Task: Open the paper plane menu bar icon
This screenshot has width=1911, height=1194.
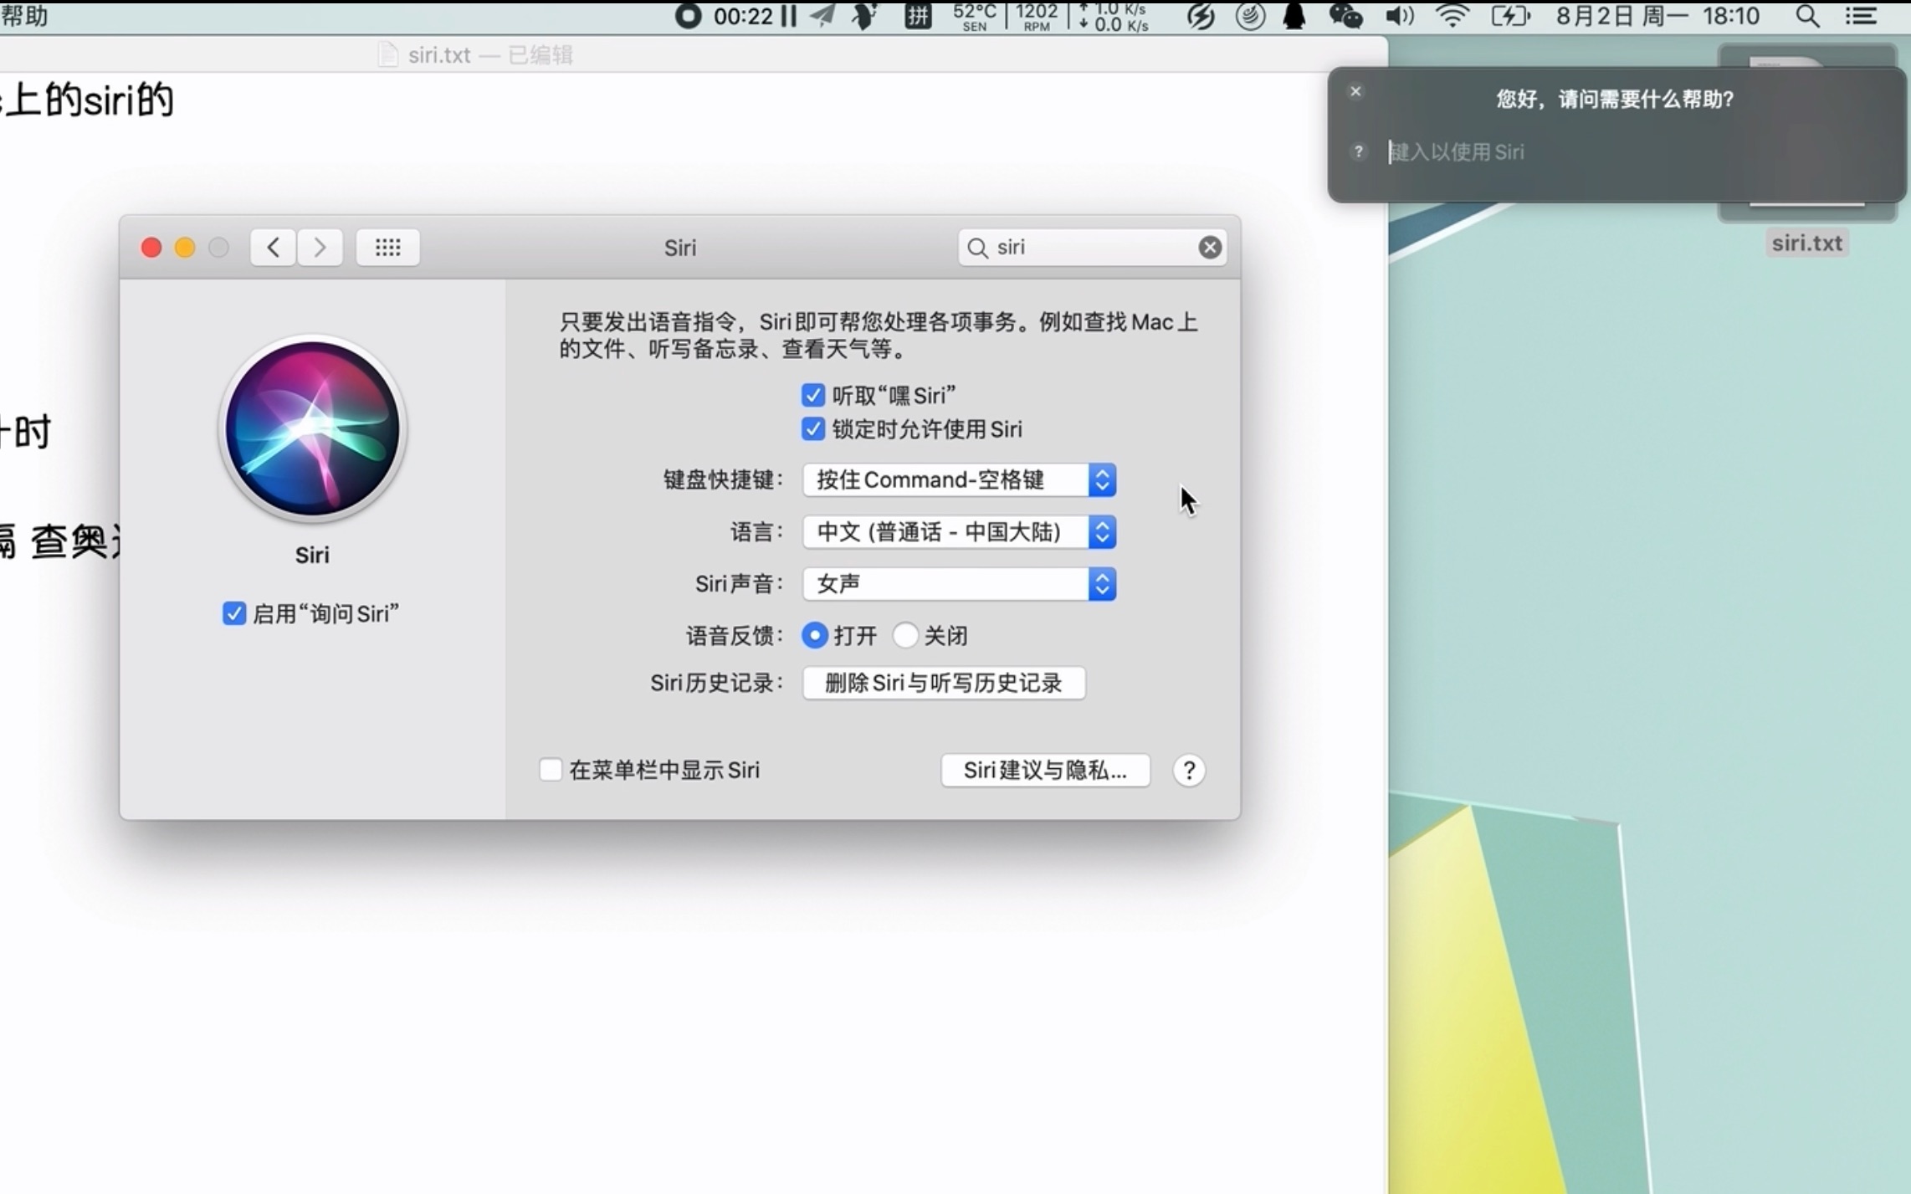Action: (824, 16)
